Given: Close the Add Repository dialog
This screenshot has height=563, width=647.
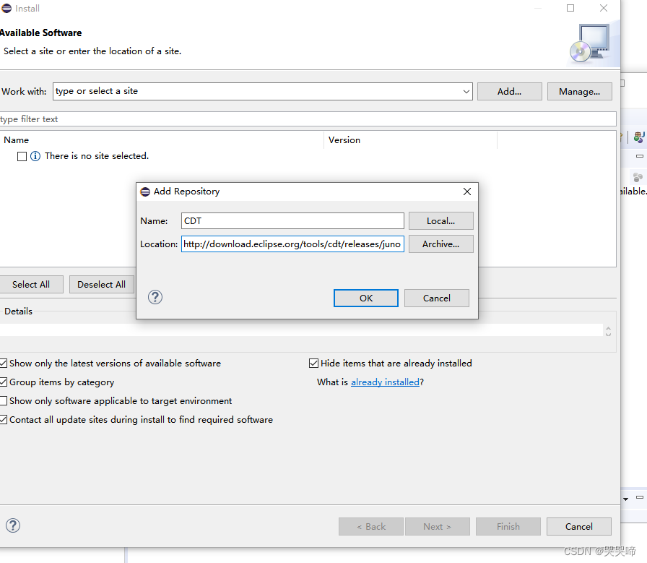Looking at the screenshot, I should (x=466, y=192).
